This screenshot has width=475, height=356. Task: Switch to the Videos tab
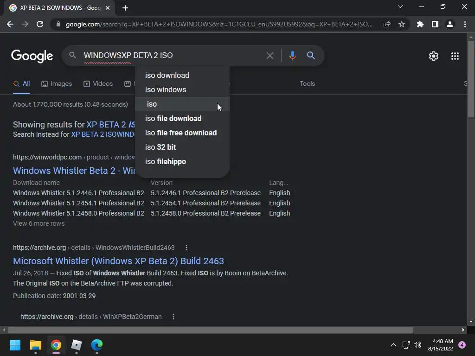98,84
